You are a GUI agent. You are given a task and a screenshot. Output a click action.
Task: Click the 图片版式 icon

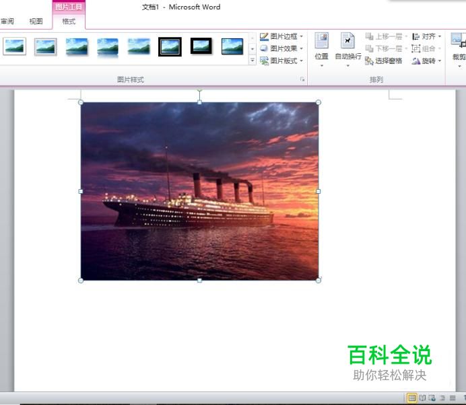click(264, 61)
